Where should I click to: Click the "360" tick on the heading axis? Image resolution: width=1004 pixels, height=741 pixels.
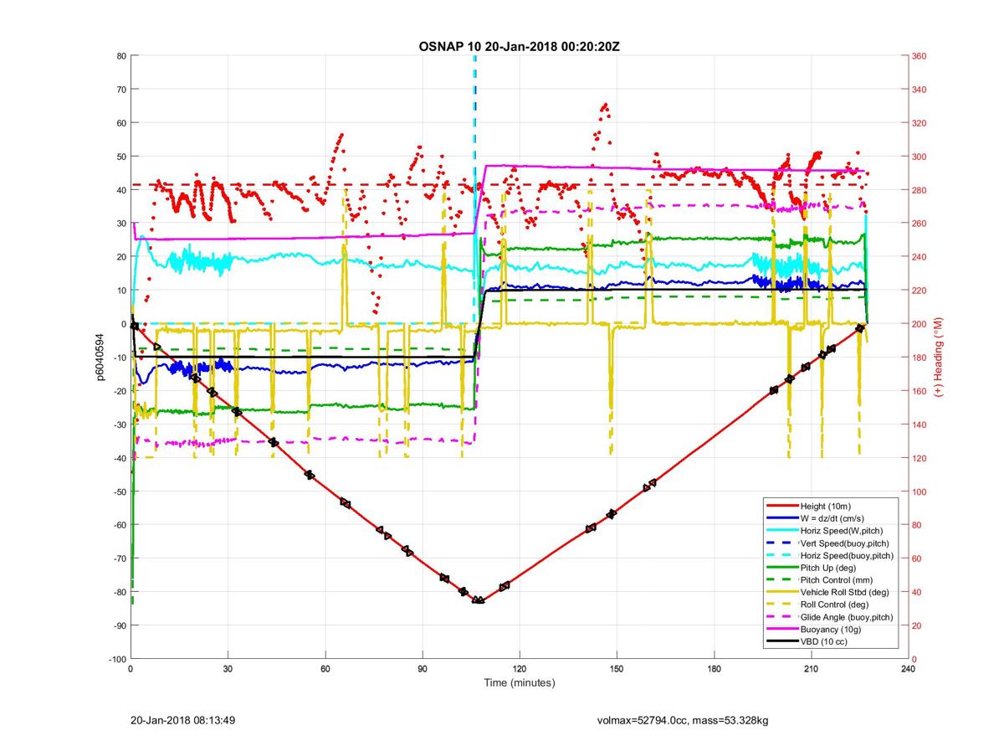click(x=919, y=56)
